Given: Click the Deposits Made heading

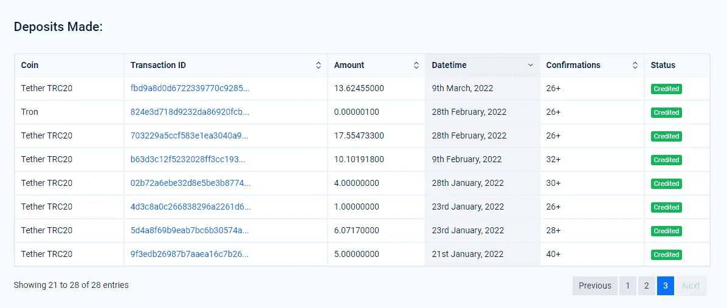Looking at the screenshot, I should pyautogui.click(x=58, y=27).
